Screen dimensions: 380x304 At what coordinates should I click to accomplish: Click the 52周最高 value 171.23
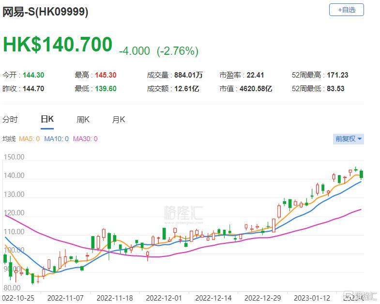(x=337, y=75)
